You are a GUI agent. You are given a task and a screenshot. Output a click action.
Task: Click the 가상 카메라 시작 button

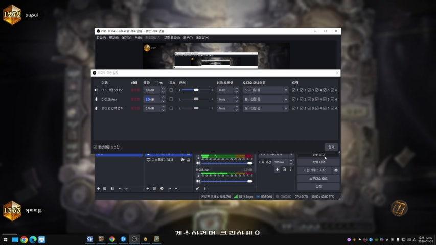click(314, 170)
